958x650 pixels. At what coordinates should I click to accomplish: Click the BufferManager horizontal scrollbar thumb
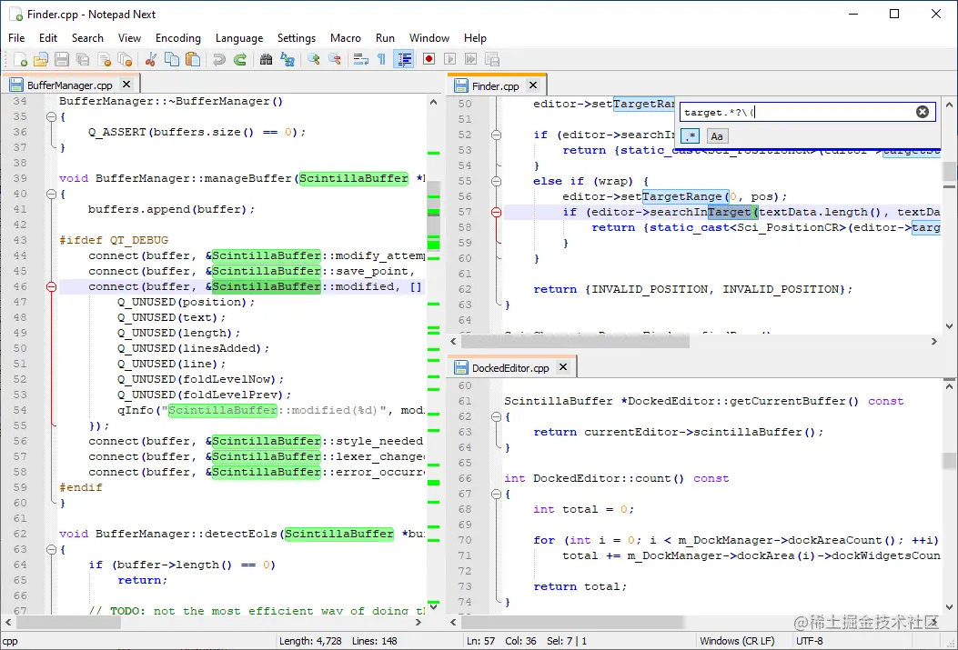(68, 623)
